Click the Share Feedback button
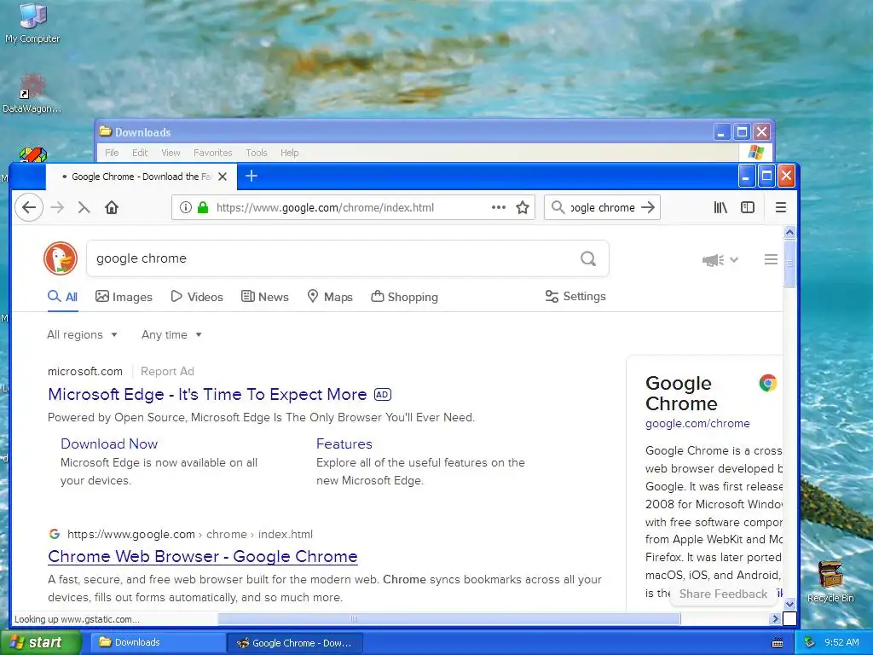 click(x=723, y=594)
